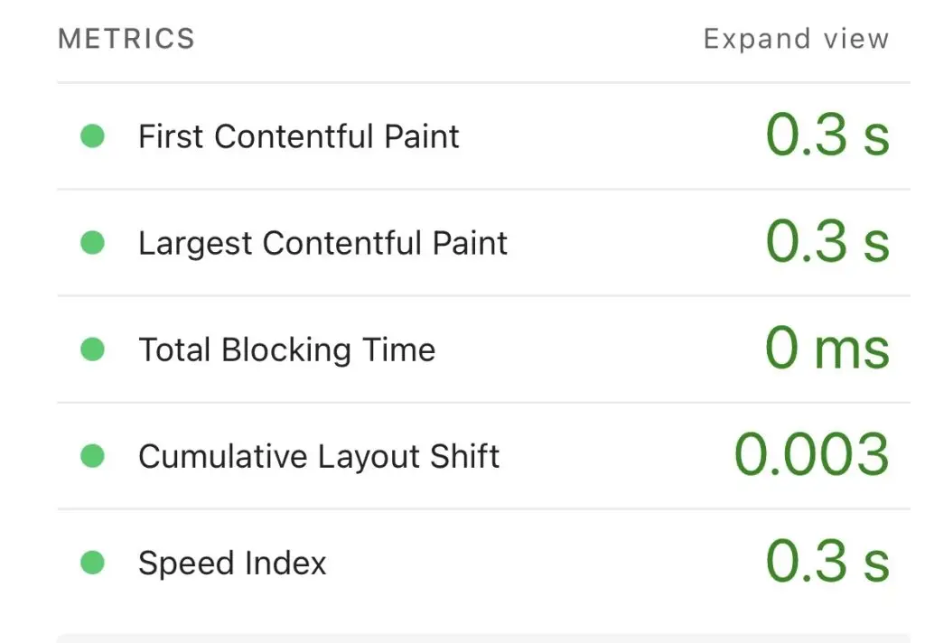This screenshot has height=643, width=925.
Task: Toggle the Largest Contentful Paint row open
Action: tap(322, 243)
